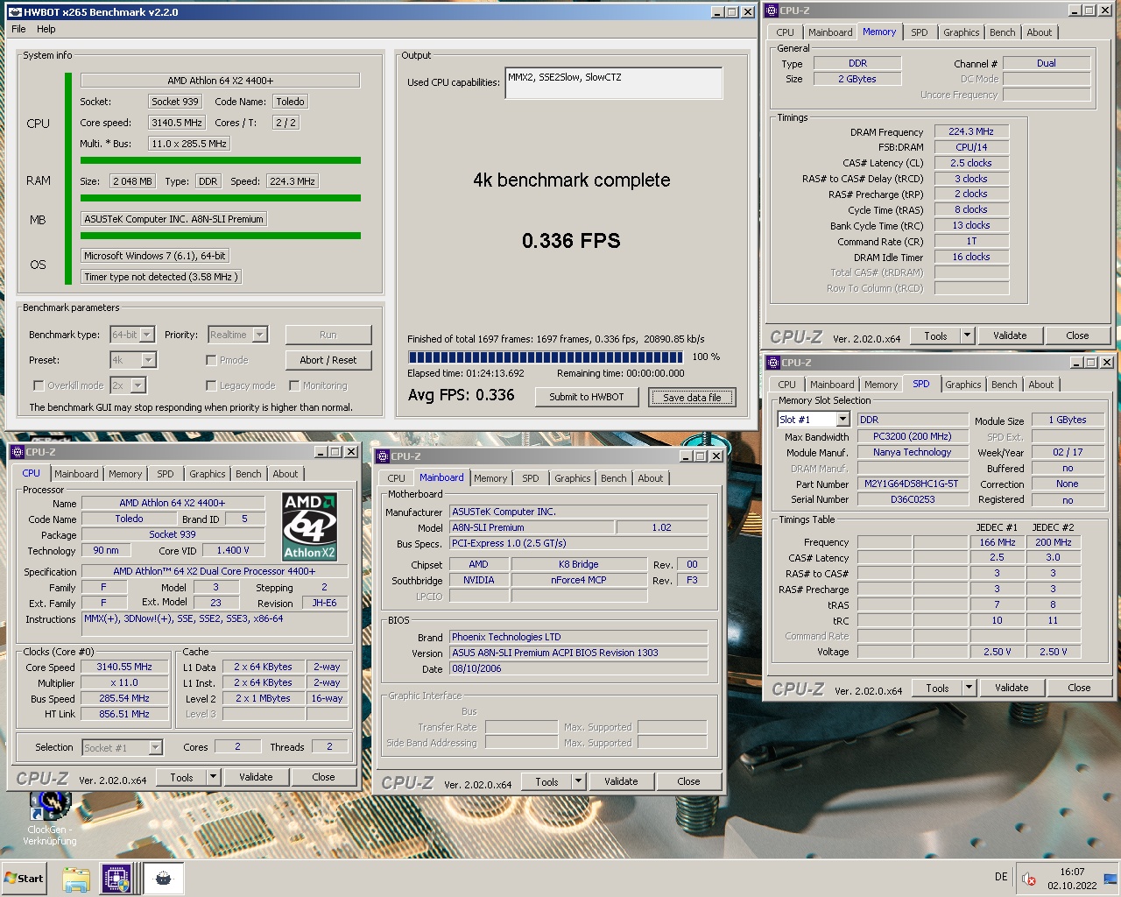Click the 0.336 FPS result text
The image size is (1121, 897).
571,241
